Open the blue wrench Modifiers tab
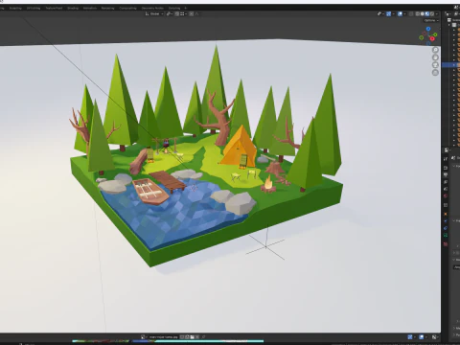460x345 pixels. (446, 221)
